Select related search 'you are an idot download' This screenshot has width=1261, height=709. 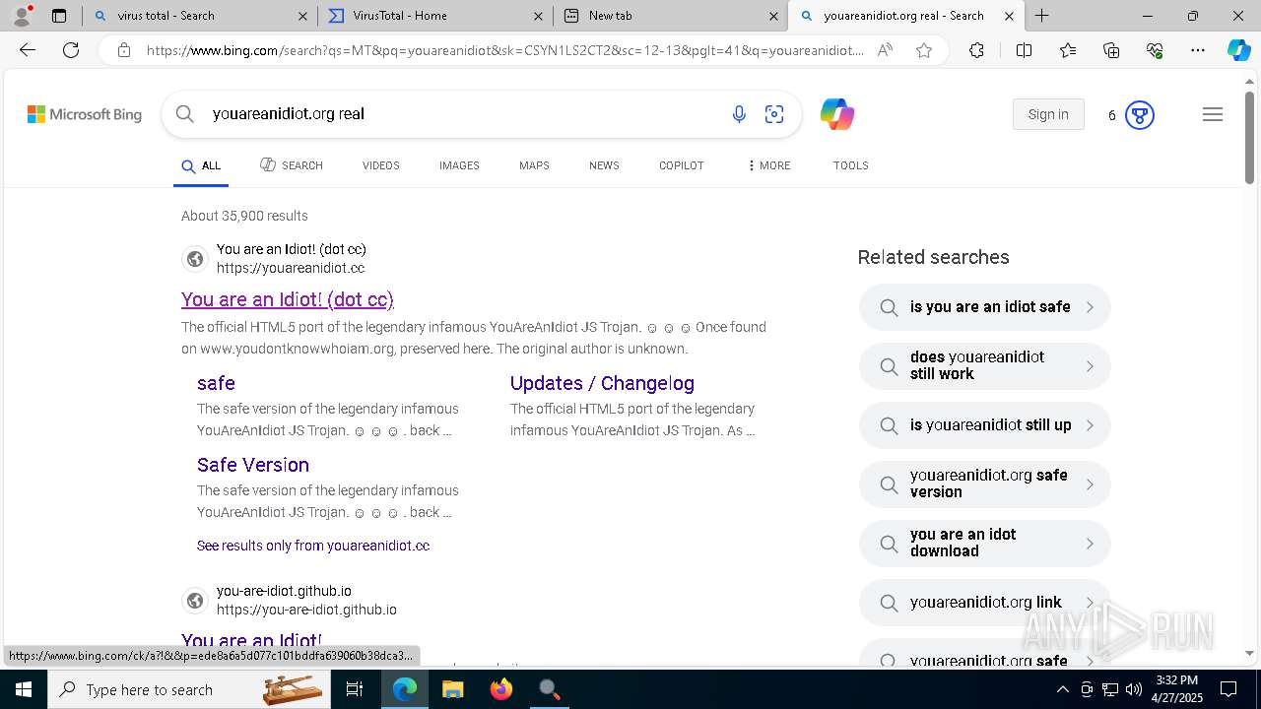point(985,543)
